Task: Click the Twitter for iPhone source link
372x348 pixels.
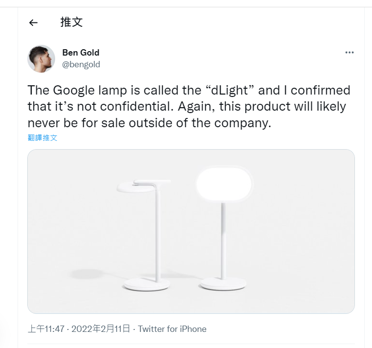Action: (x=172, y=329)
